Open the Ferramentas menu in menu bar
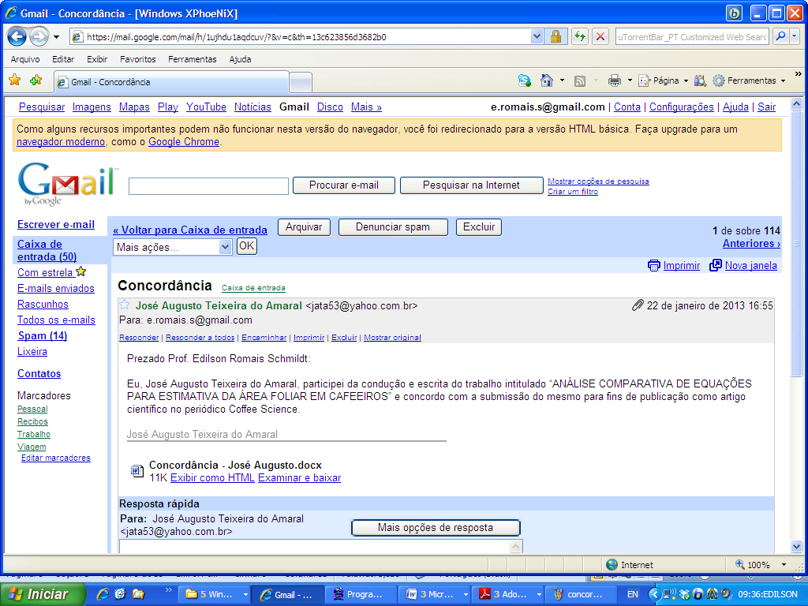 point(192,59)
